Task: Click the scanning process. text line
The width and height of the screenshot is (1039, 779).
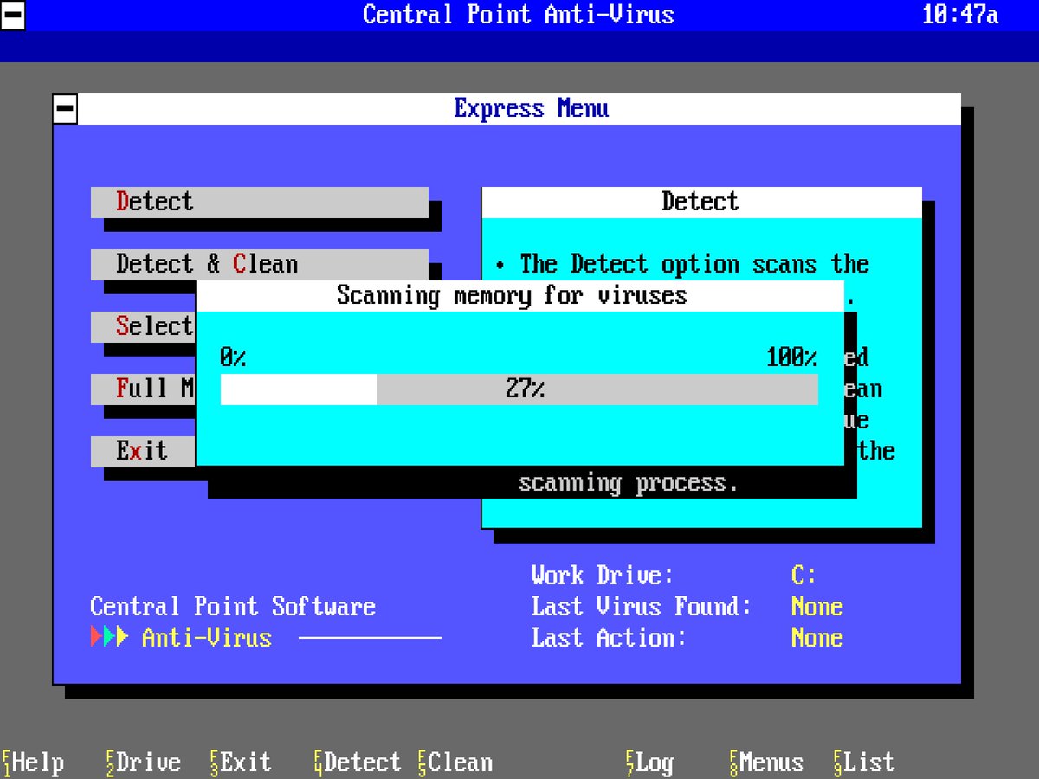Action: pos(629,483)
